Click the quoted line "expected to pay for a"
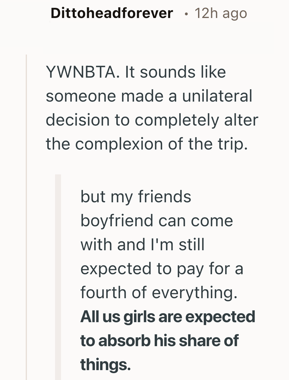This screenshot has height=380, width=289. [162, 269]
